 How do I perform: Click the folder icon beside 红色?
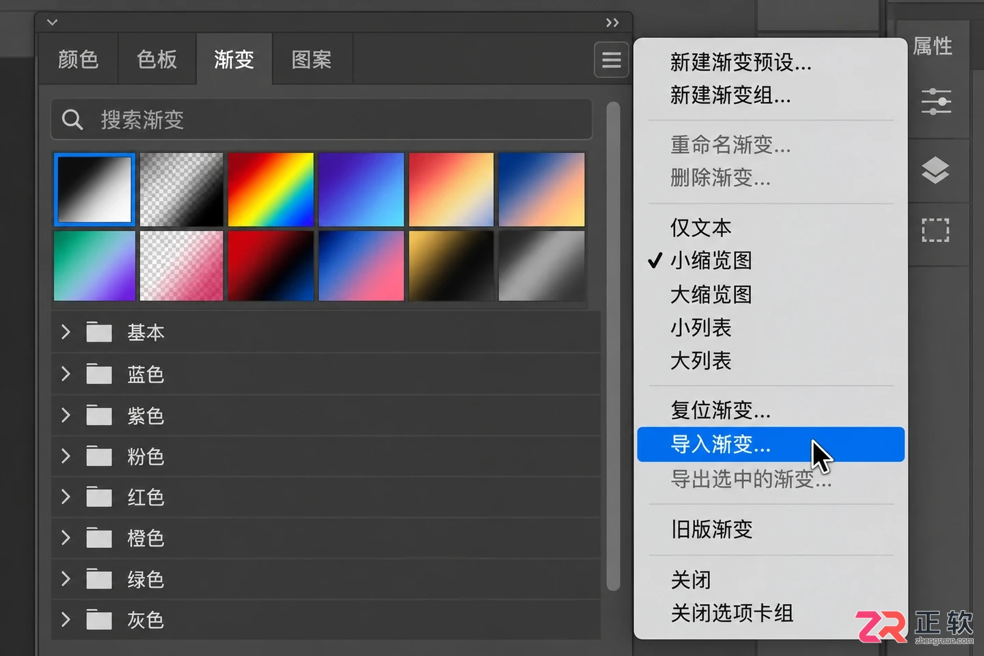tap(99, 497)
